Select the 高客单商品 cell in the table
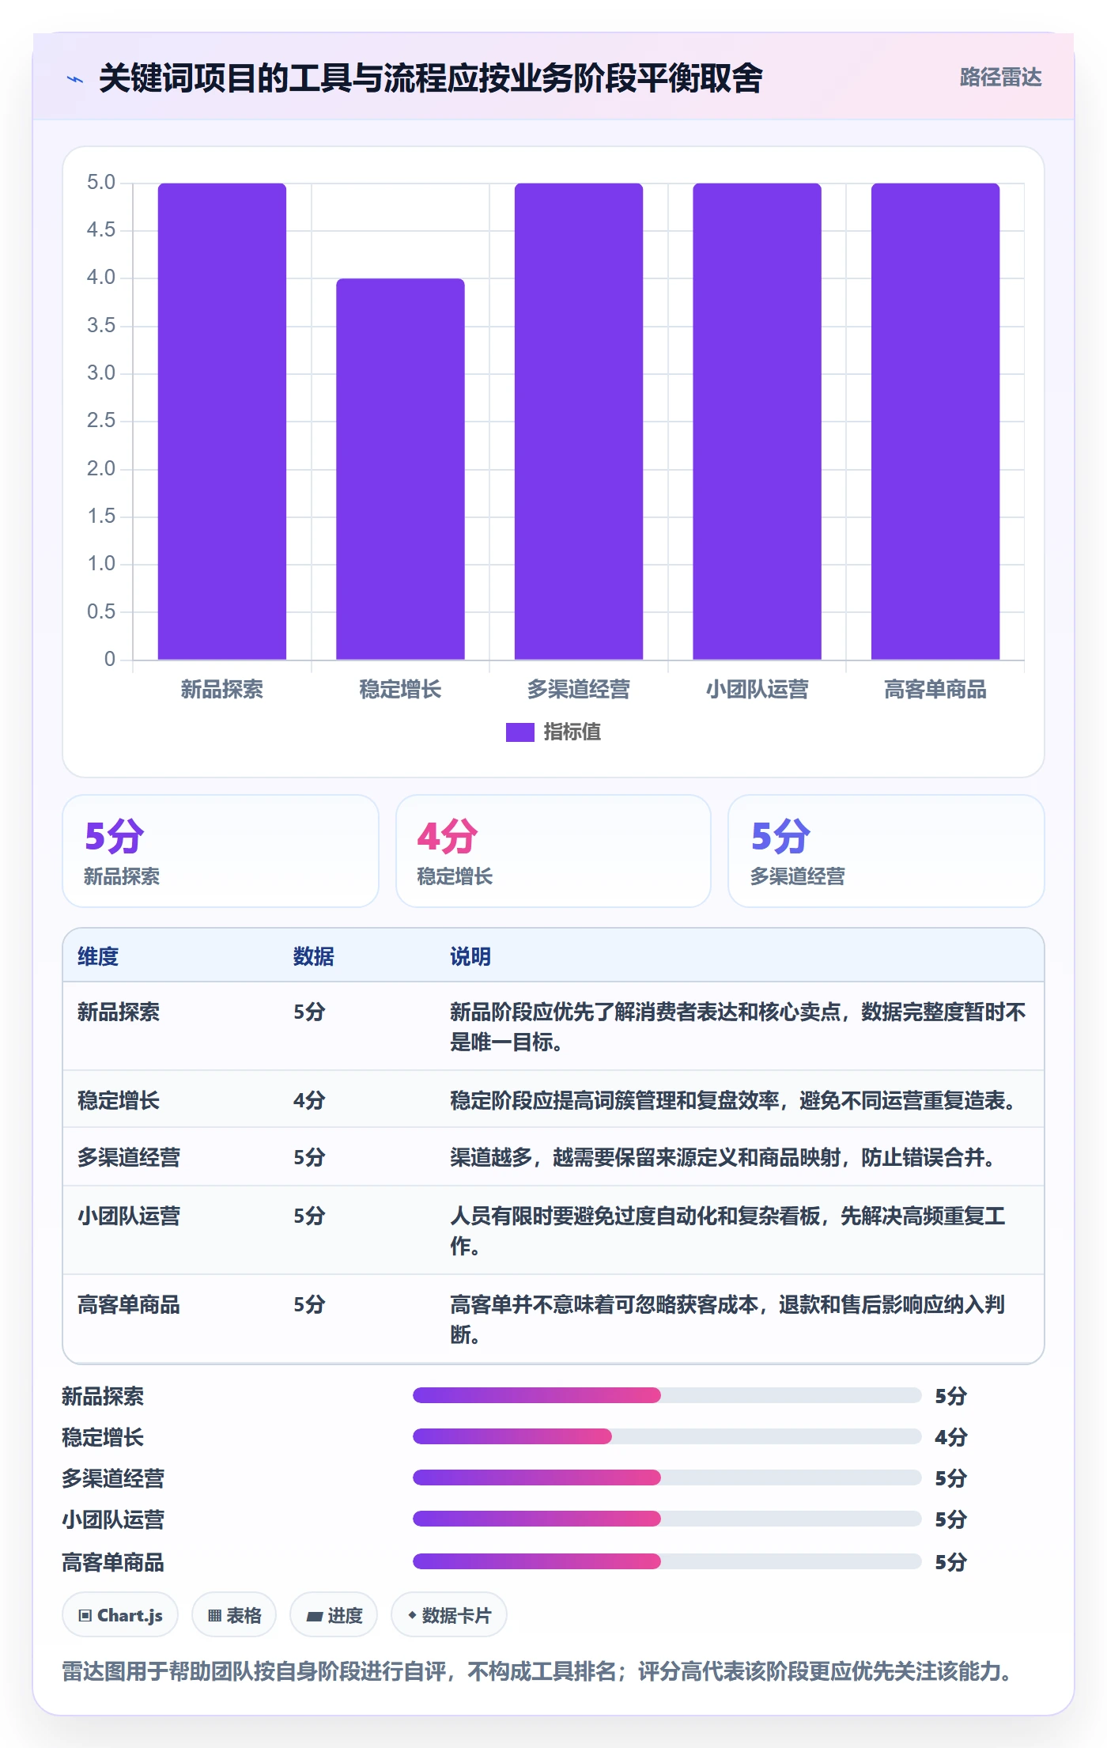 (x=129, y=1304)
